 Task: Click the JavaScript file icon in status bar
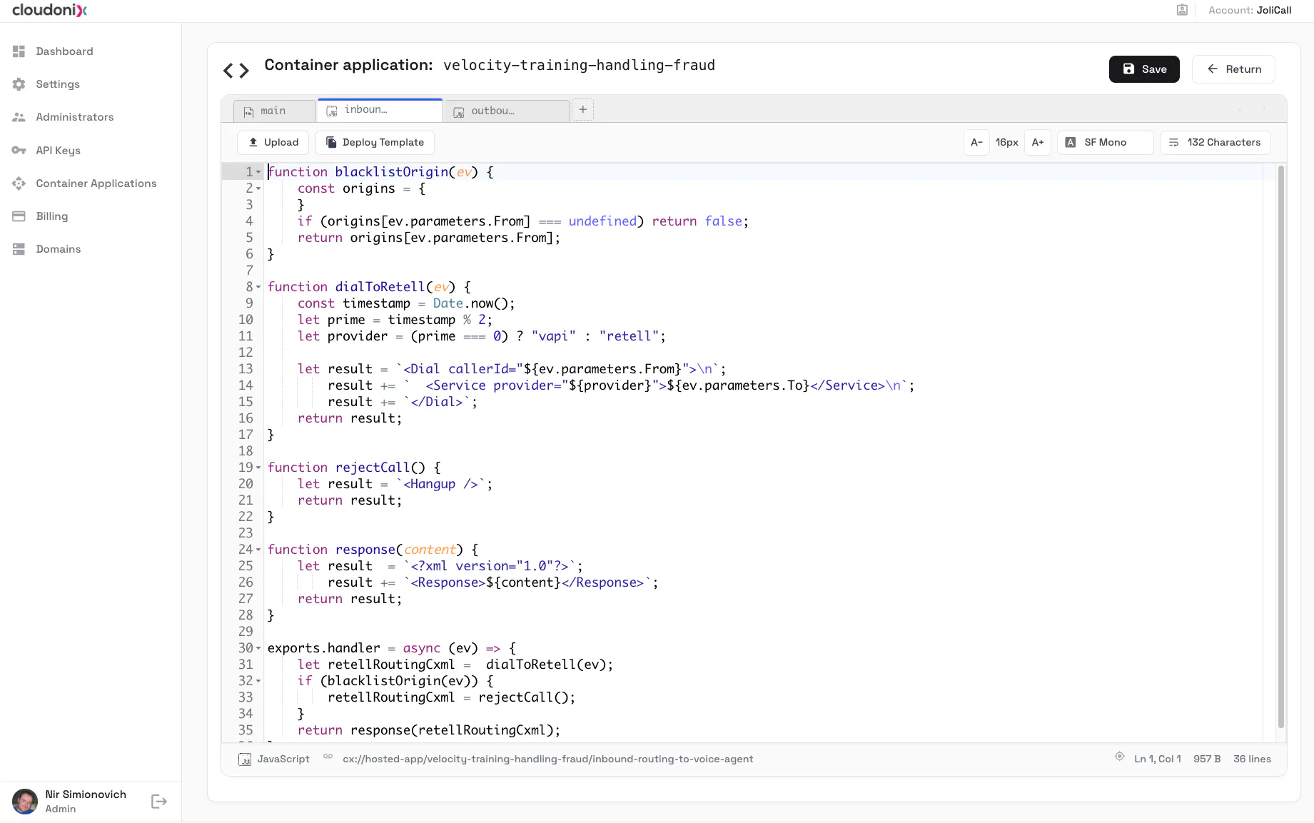click(245, 759)
